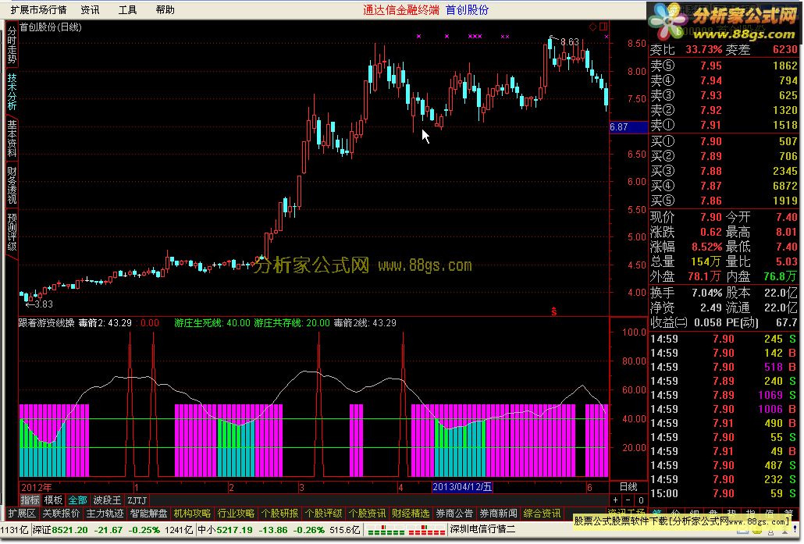Click the 深证 index value 8521.20

click(x=69, y=530)
